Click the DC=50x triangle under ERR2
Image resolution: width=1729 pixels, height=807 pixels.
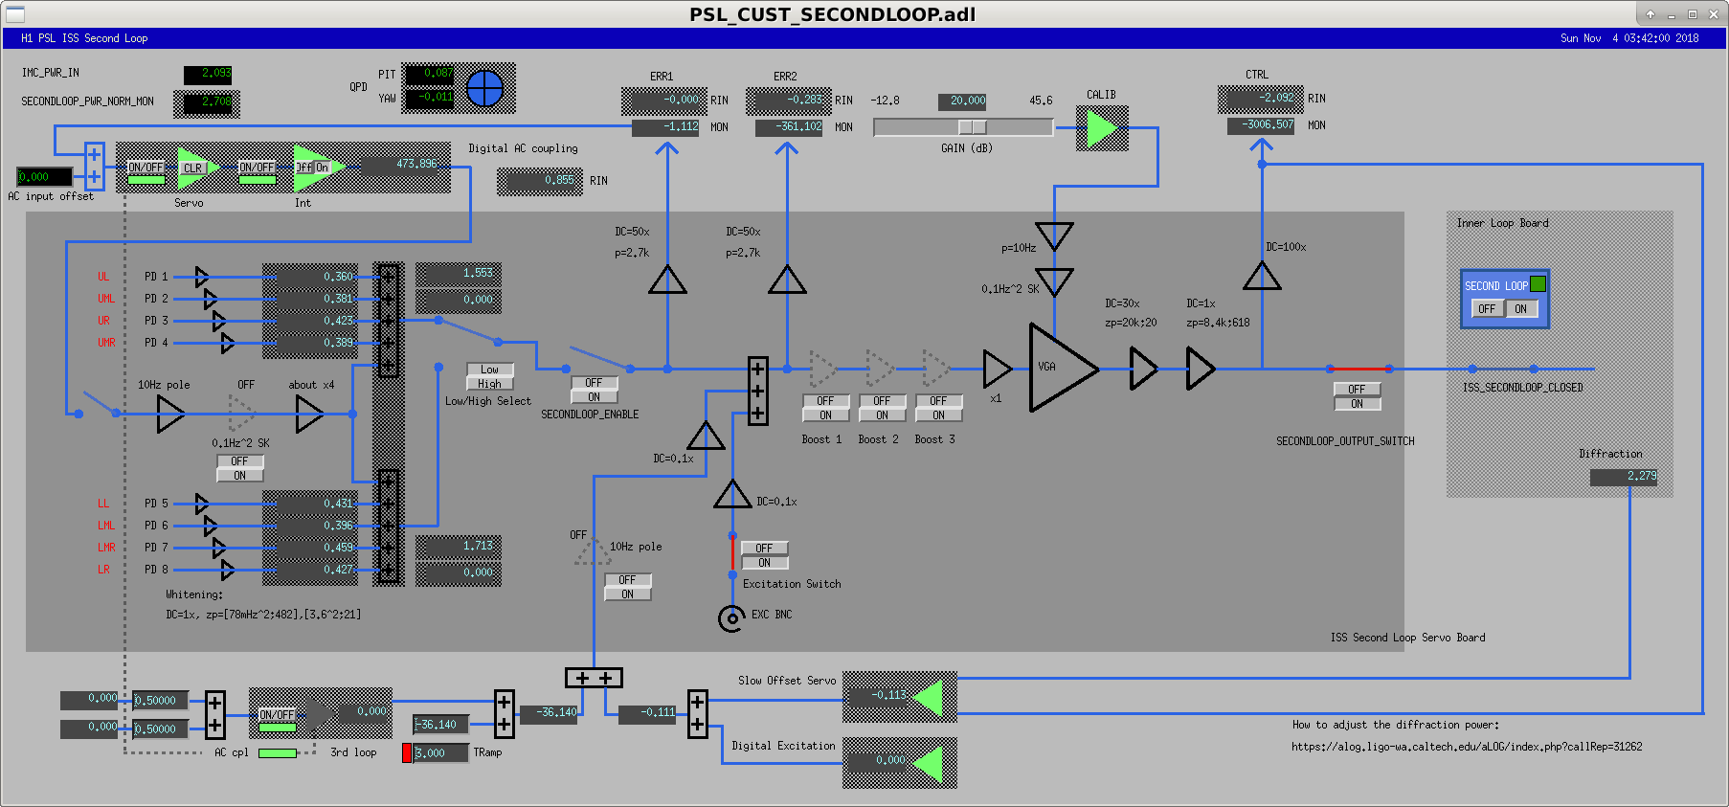787,280
